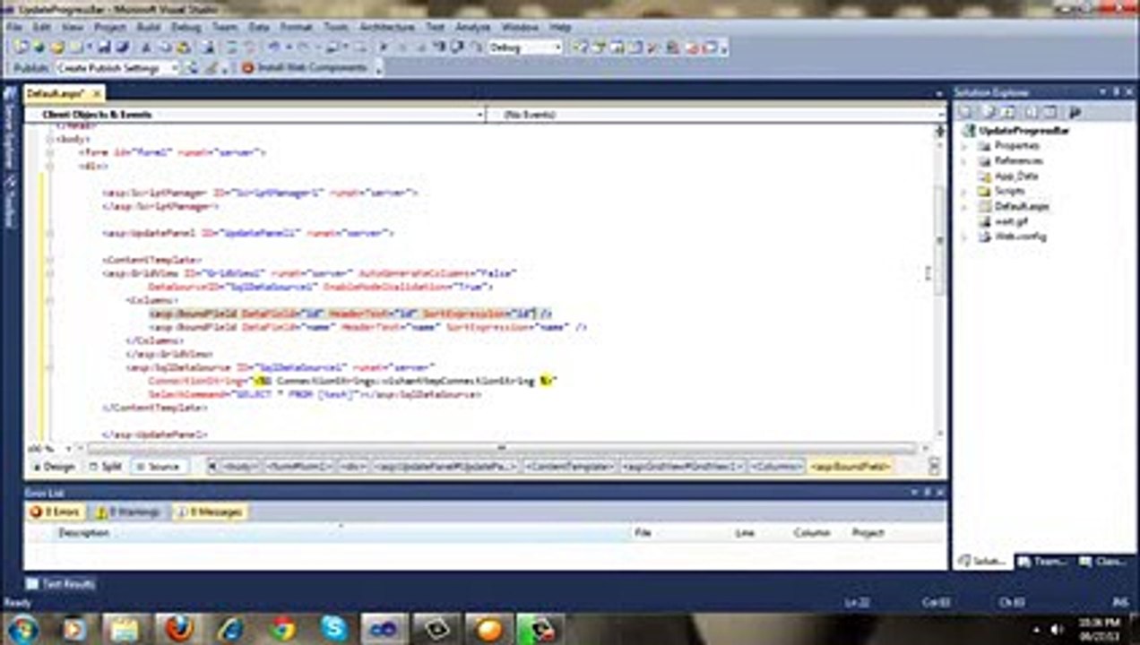Toggle the 0 Warnings filter

click(x=127, y=512)
